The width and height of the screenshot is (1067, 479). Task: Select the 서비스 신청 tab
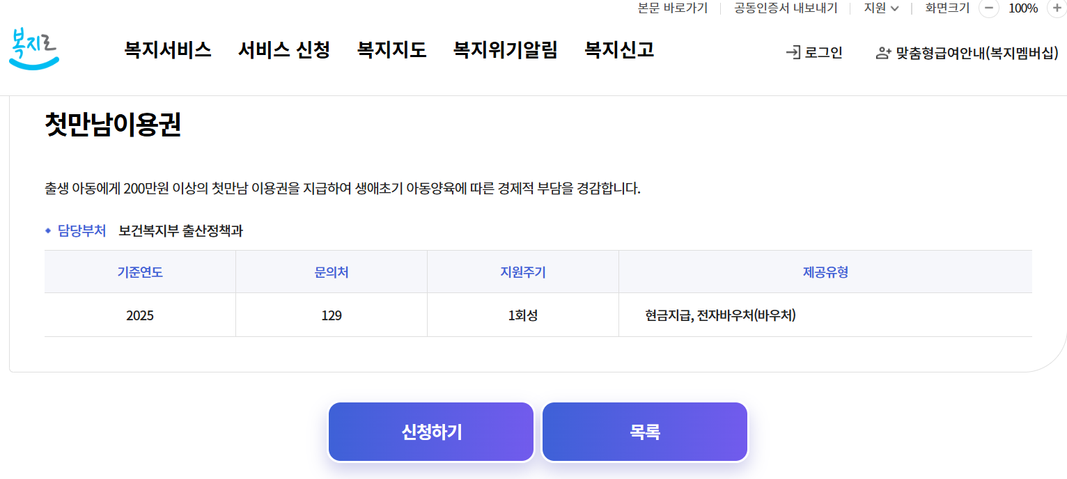[x=283, y=51]
